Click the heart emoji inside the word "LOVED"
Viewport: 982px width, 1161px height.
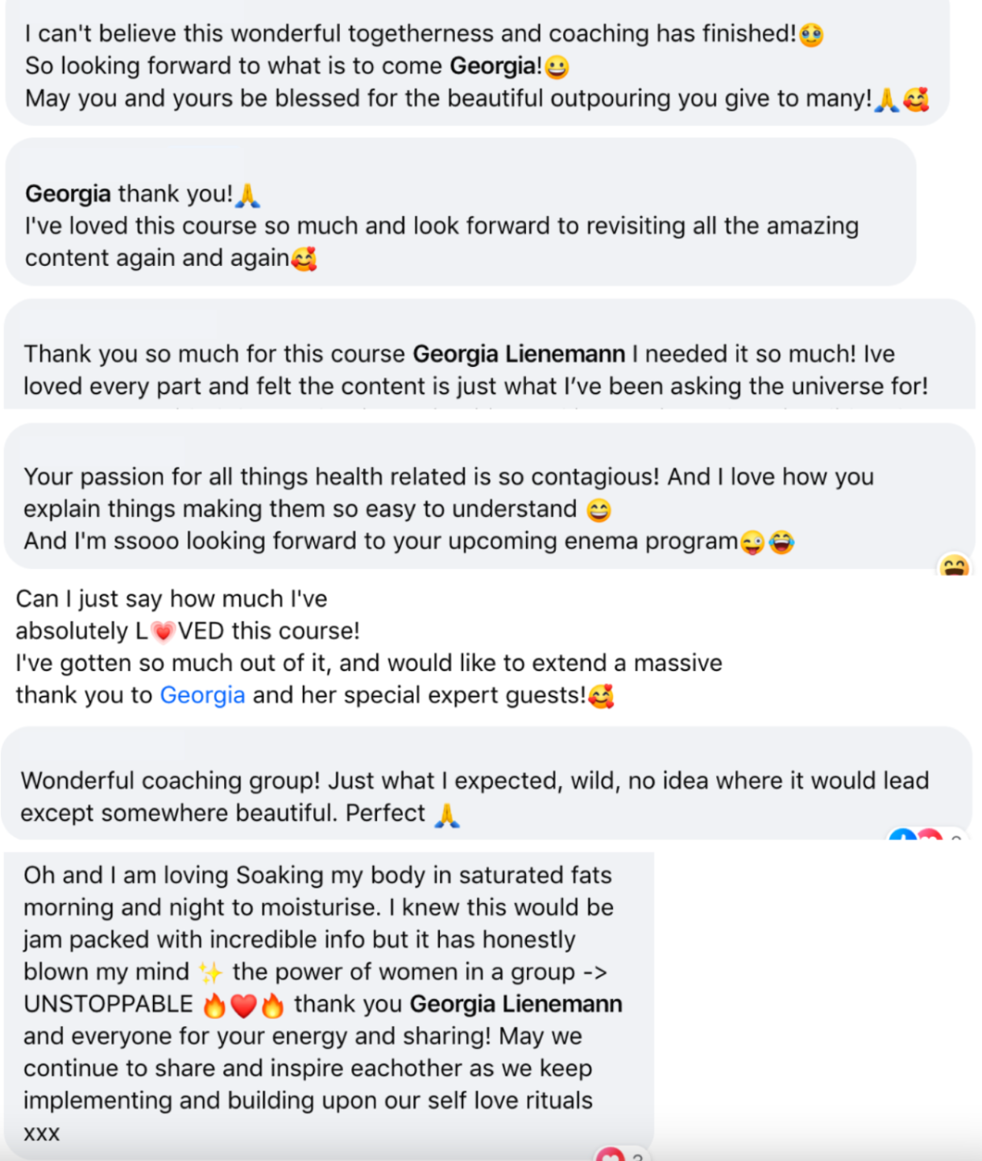point(163,631)
